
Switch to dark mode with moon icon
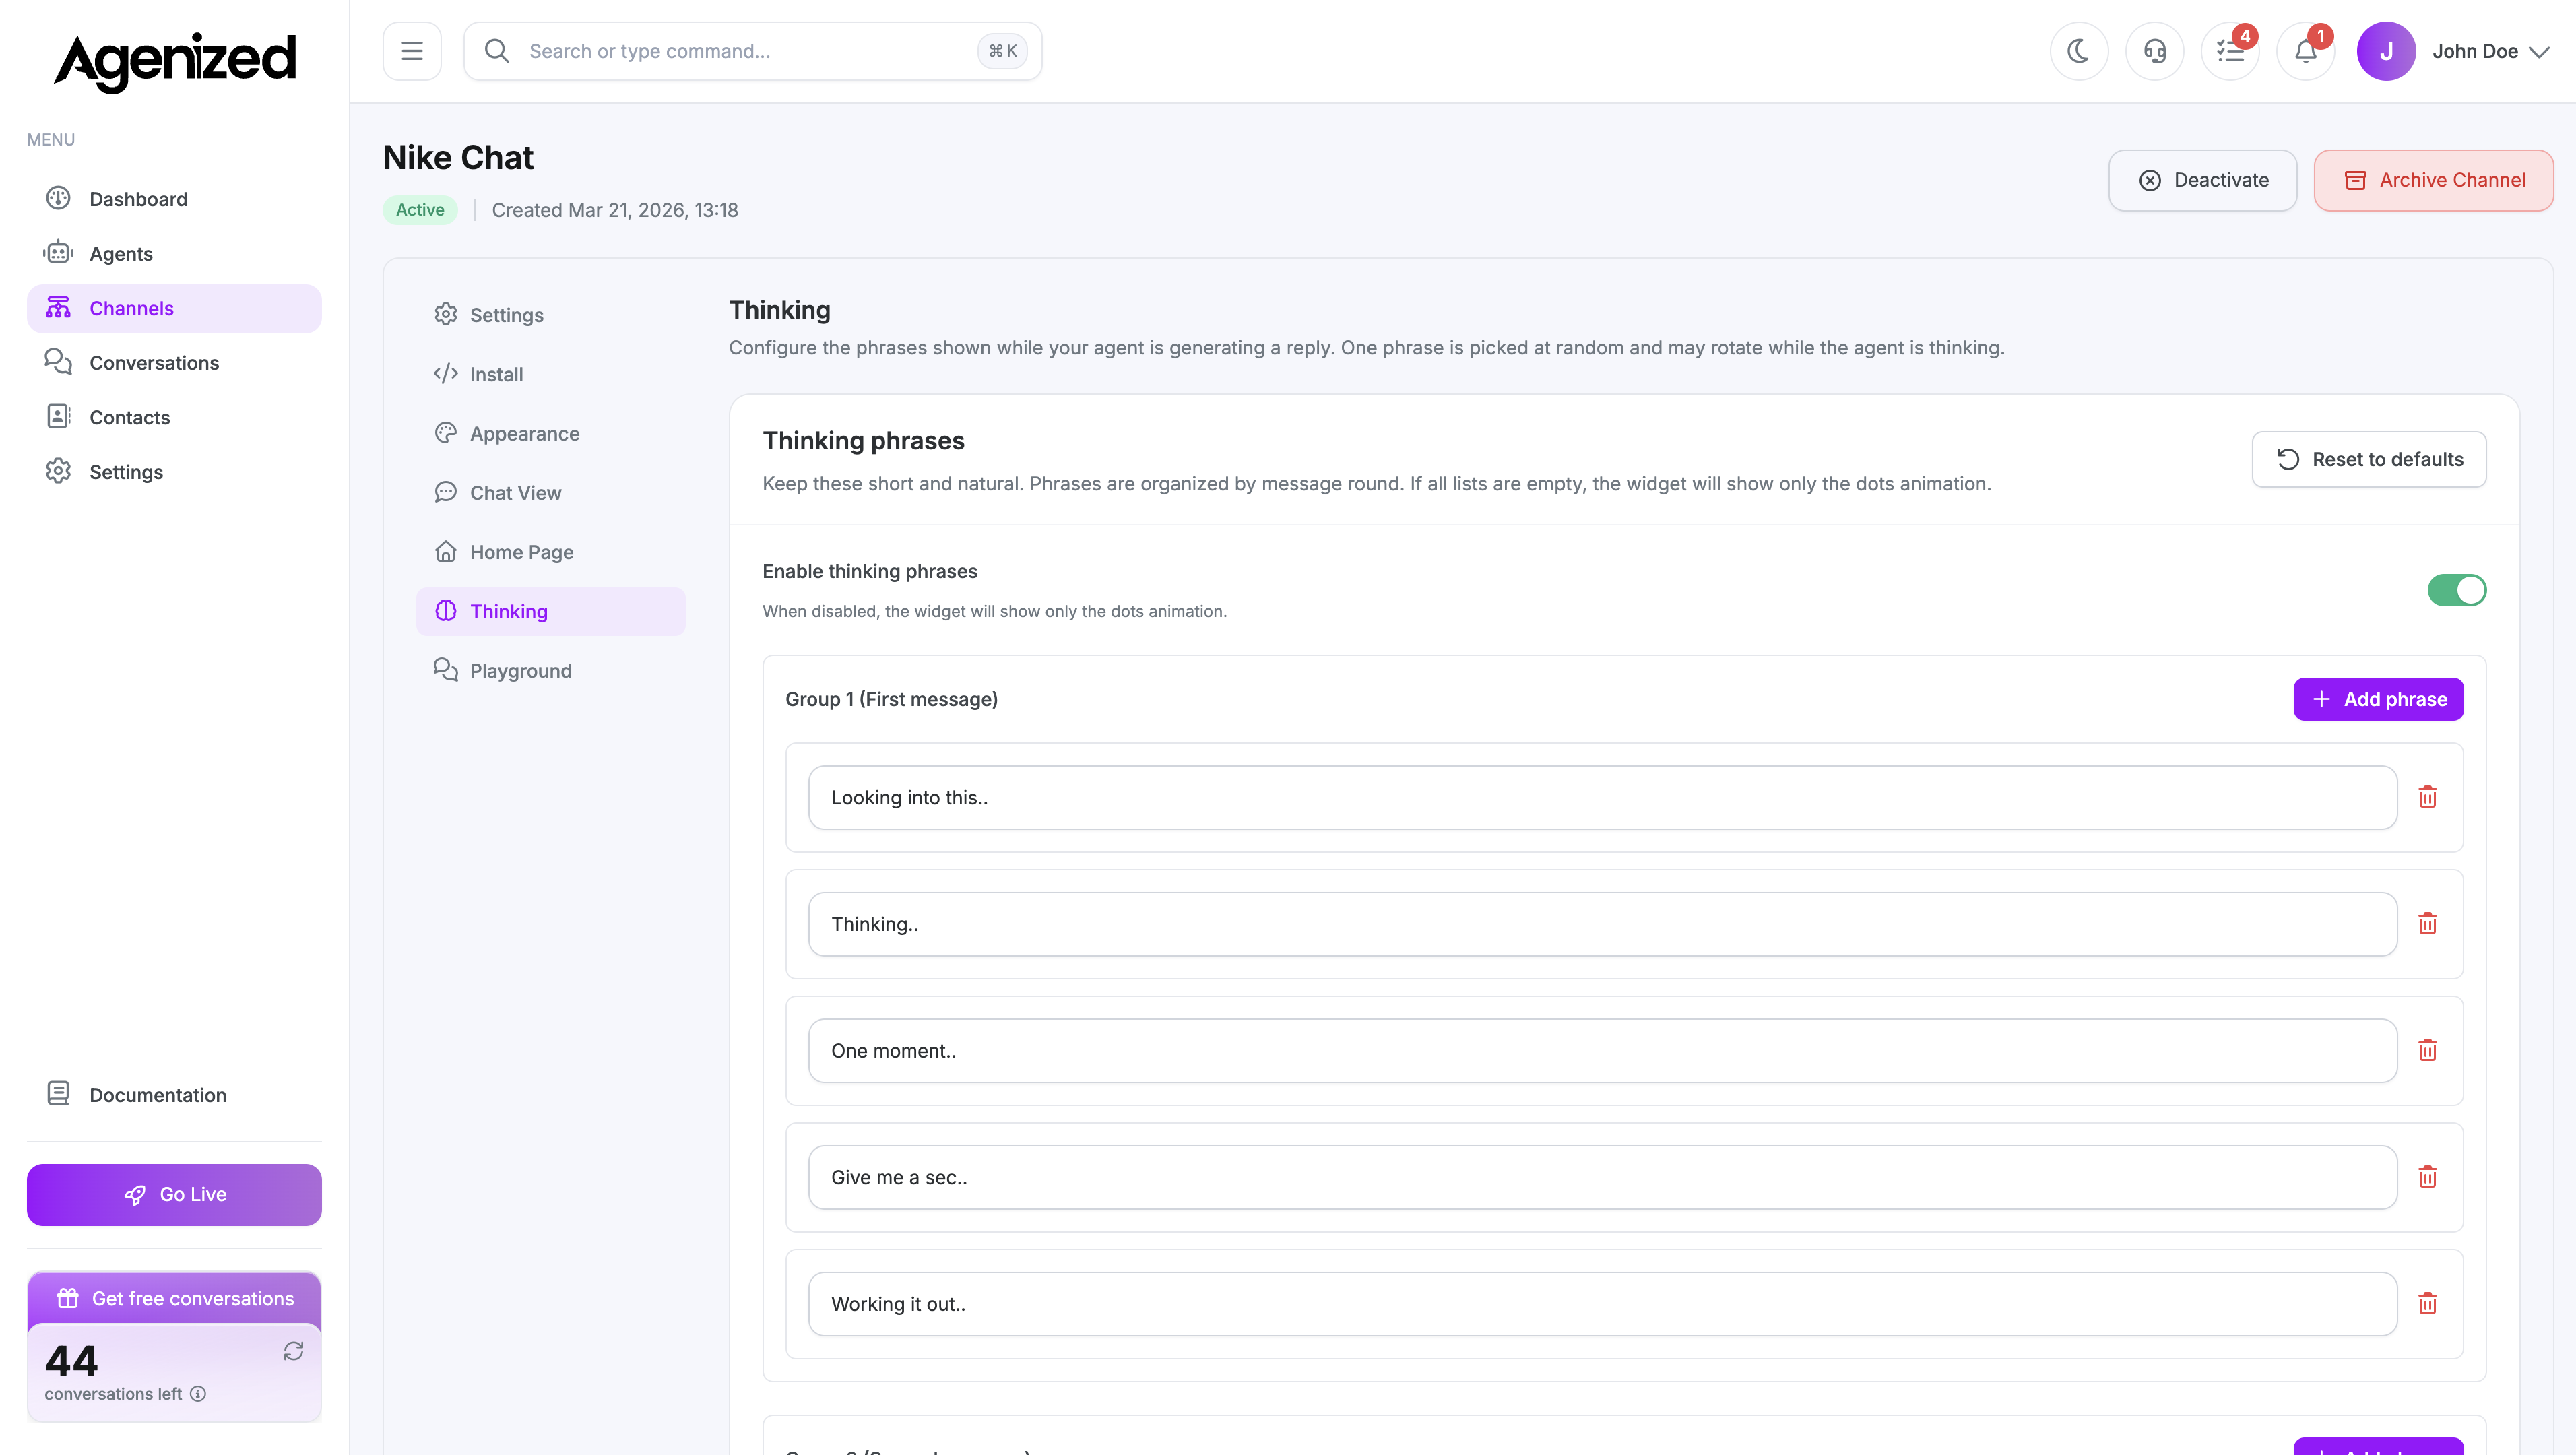point(2079,51)
